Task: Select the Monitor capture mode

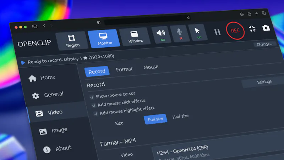Action: coord(104,39)
